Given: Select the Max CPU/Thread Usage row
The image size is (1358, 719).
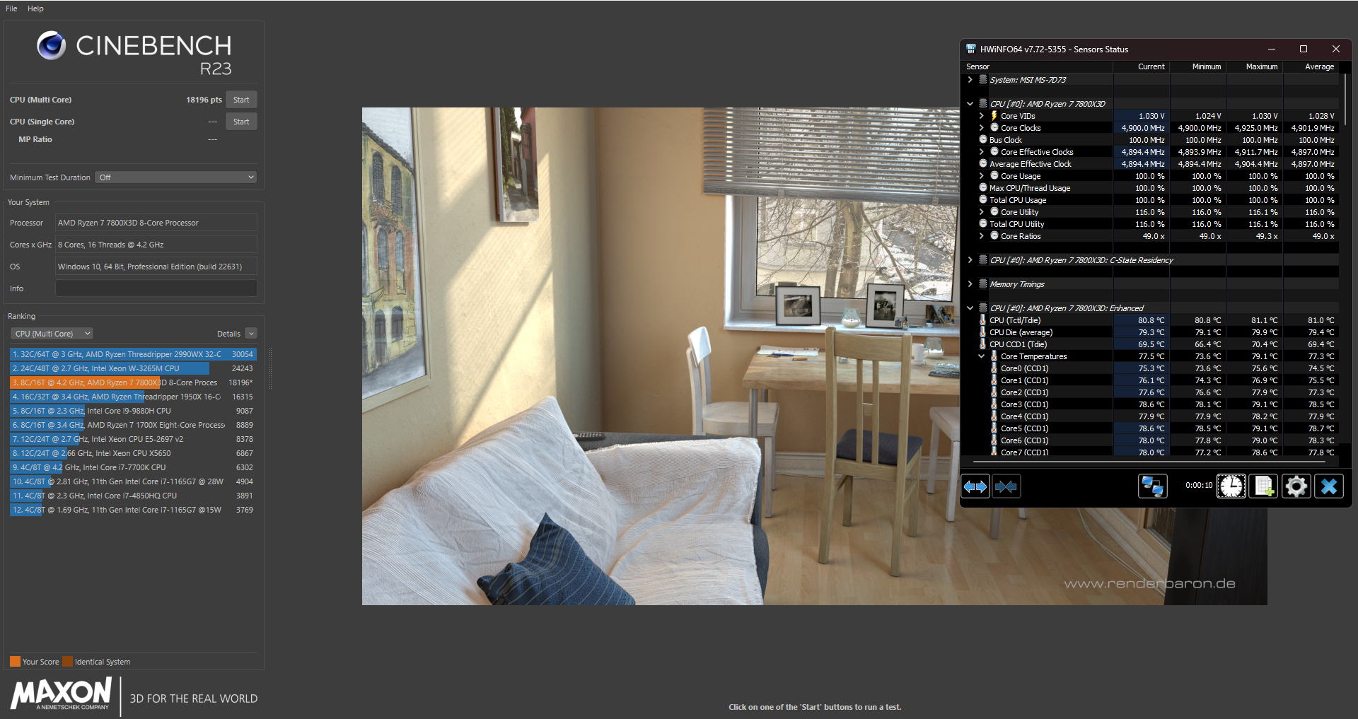Looking at the screenshot, I should (x=1151, y=188).
